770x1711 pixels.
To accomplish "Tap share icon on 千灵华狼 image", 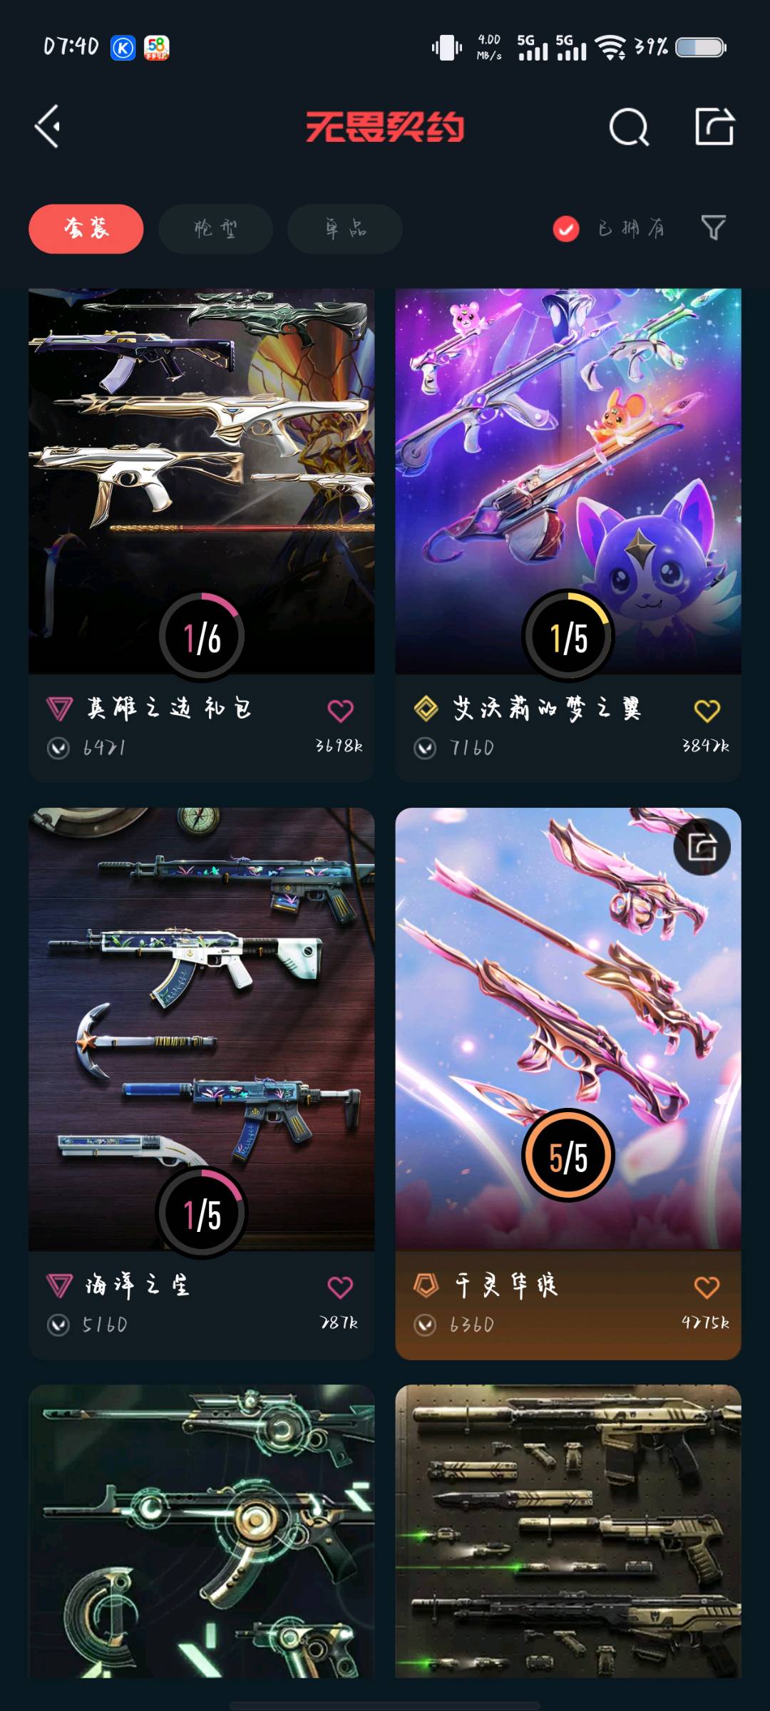I will point(702,847).
